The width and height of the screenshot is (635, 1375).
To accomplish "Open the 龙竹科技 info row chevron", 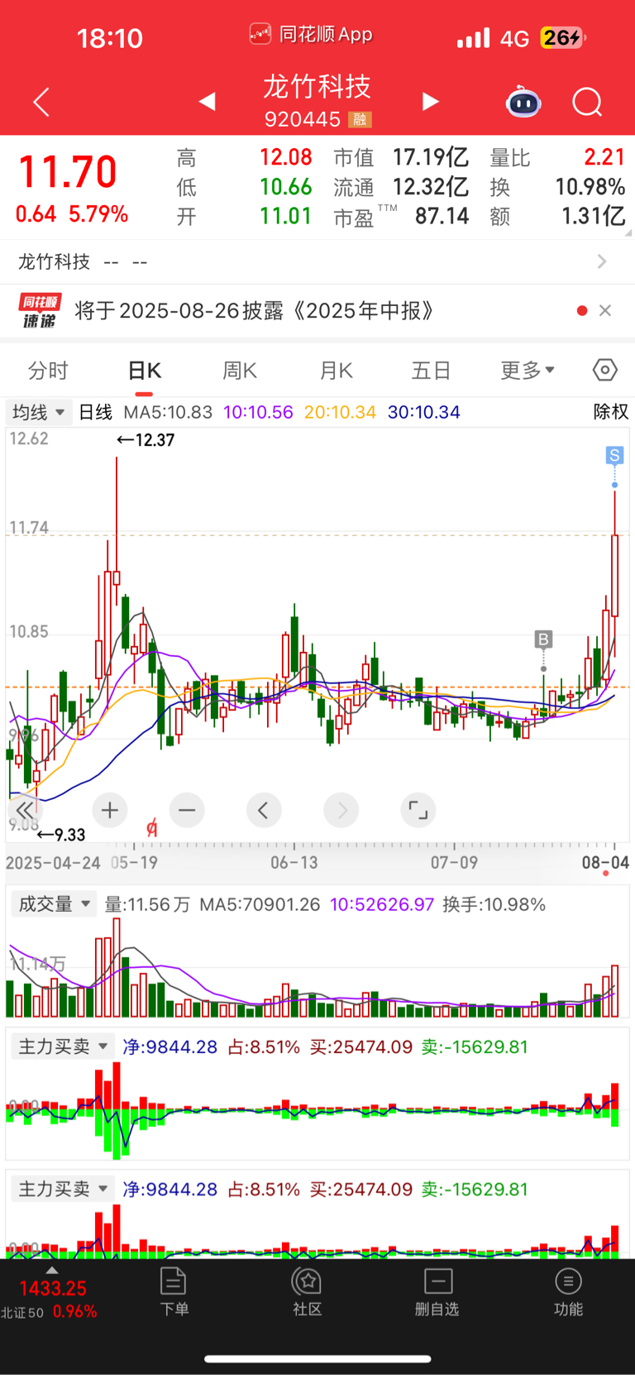I will coord(602,261).
